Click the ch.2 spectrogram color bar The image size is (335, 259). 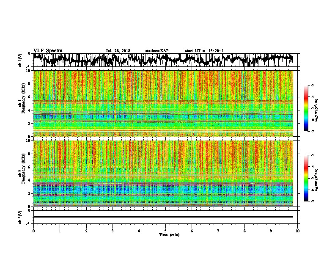(x=306, y=178)
